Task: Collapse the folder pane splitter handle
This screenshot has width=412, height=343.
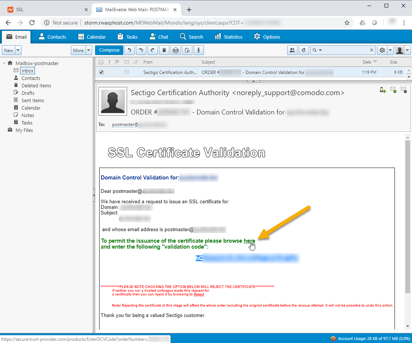Action: pos(94,195)
